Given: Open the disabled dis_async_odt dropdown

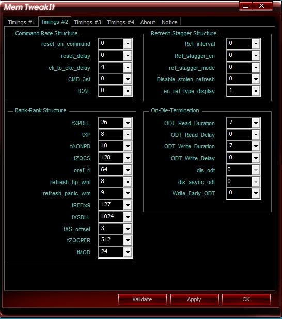Looking at the screenshot, I should [x=256, y=181].
